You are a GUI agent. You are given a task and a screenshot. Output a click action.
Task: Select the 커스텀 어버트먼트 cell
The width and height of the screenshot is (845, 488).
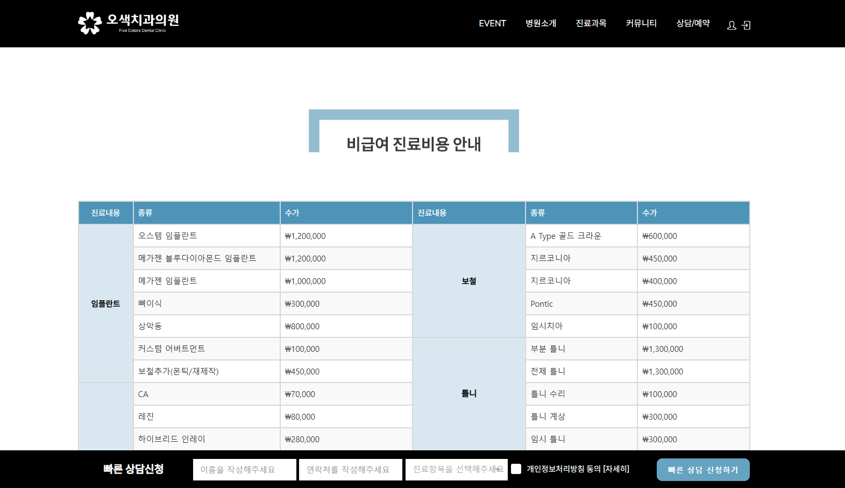point(207,349)
